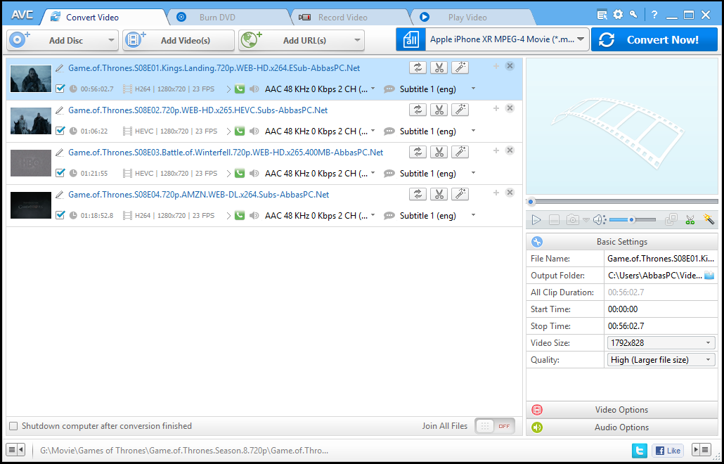
Task: Open the Quality High dropdown
Action: 661,360
